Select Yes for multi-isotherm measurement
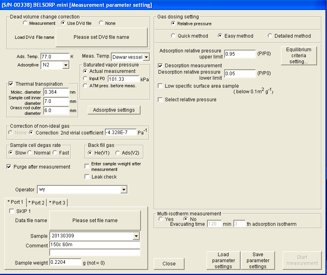The height and width of the screenshot is (275, 327). (160, 219)
